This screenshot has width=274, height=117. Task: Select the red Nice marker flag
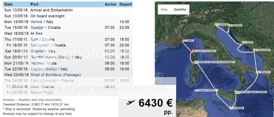tap(182, 41)
